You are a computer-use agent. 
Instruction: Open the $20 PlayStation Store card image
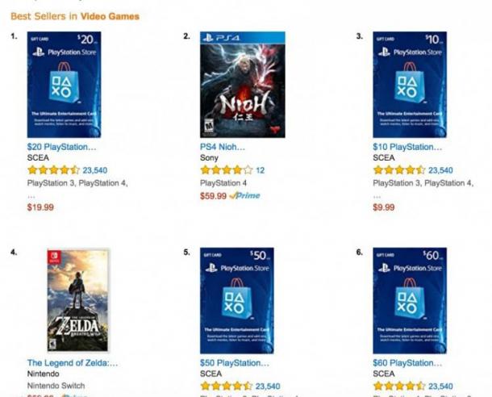64,85
